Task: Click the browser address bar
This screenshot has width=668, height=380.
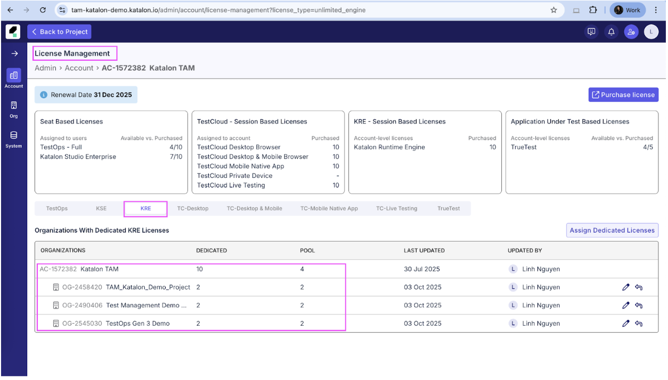Action: click(213, 10)
